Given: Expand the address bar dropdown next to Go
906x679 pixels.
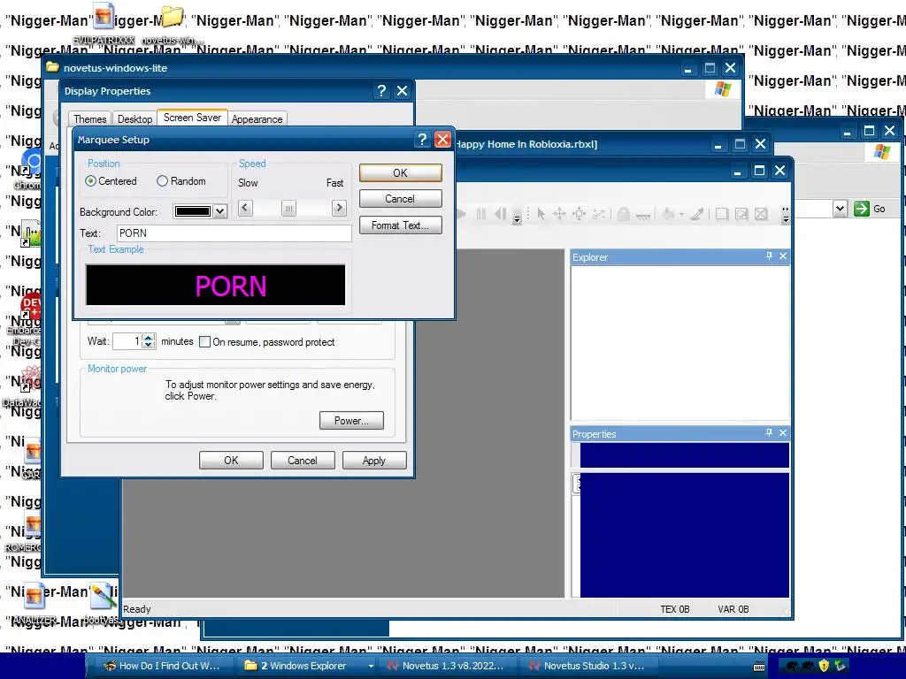Looking at the screenshot, I should [841, 209].
